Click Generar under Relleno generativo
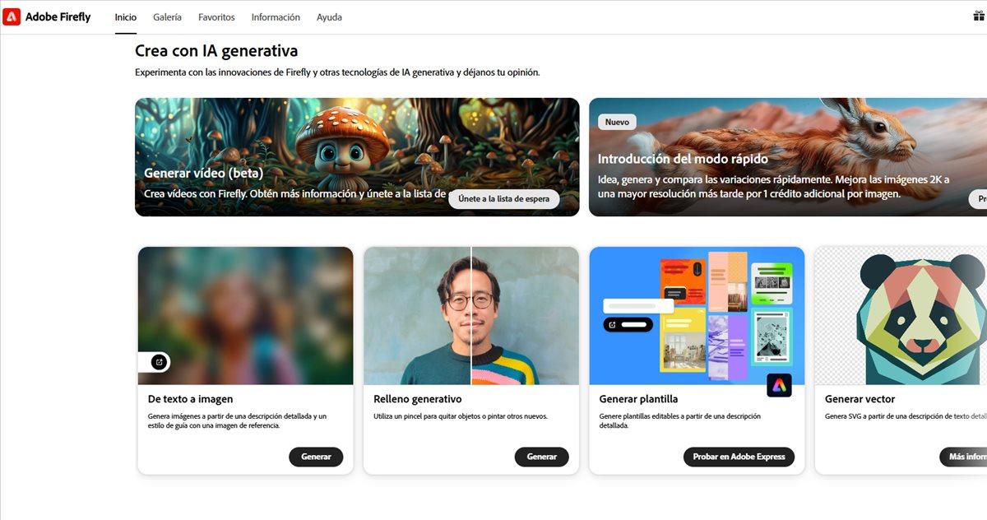The height and width of the screenshot is (520, 987). tap(541, 457)
